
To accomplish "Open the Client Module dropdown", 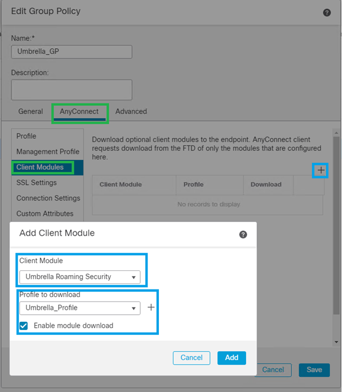I will 80,277.
